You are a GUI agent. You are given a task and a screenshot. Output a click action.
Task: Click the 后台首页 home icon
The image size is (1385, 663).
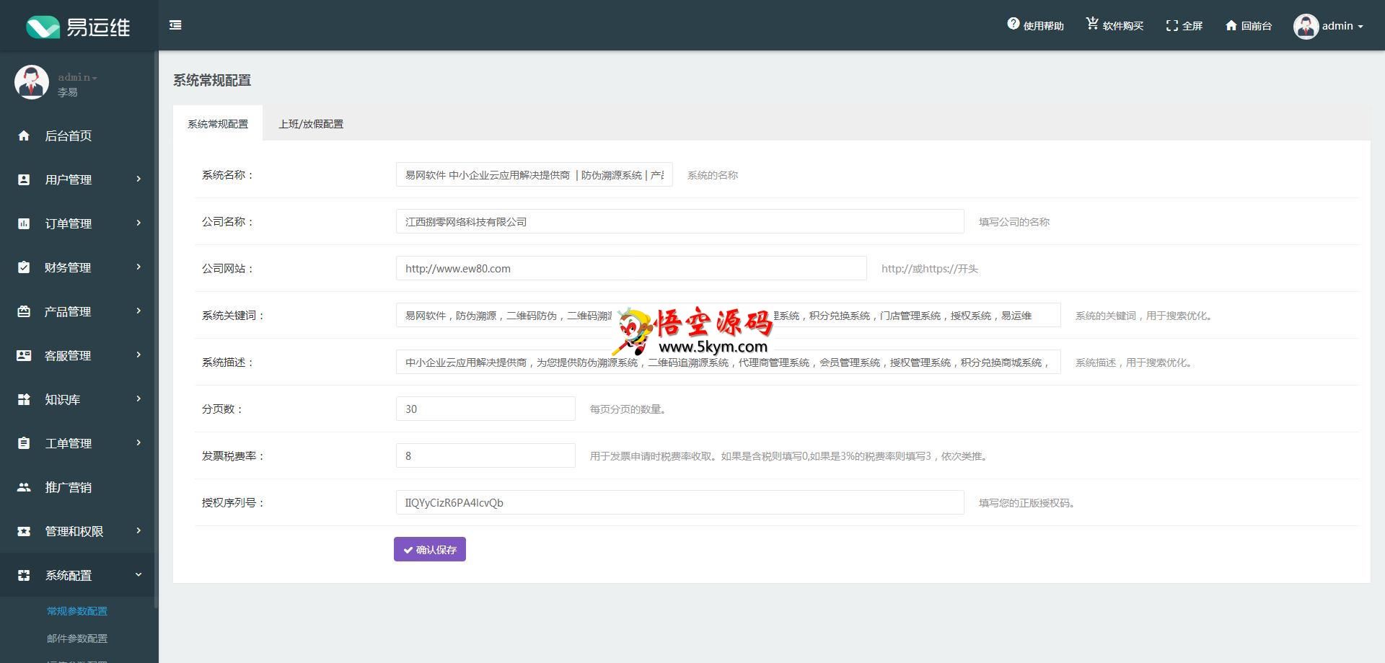(x=24, y=135)
